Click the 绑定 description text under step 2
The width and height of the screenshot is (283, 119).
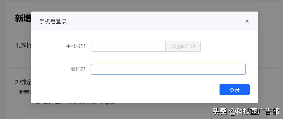pos(25,92)
